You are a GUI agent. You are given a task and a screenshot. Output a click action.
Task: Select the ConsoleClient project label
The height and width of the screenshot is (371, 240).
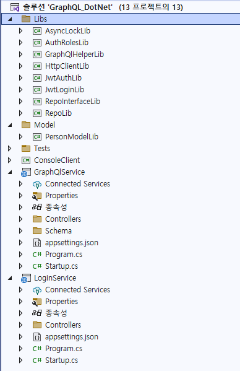point(57,160)
